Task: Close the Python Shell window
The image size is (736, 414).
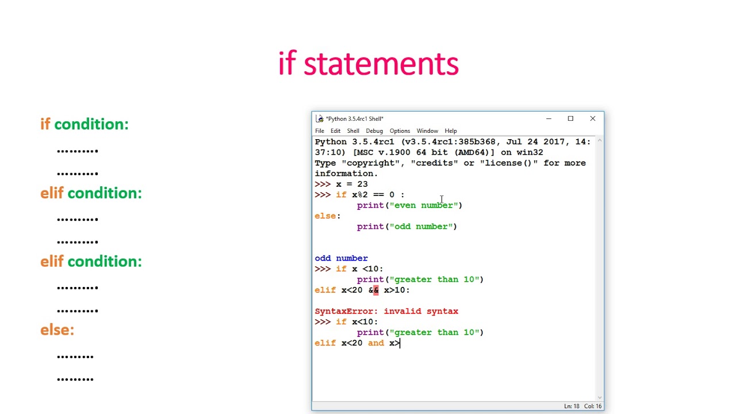Action: (593, 118)
